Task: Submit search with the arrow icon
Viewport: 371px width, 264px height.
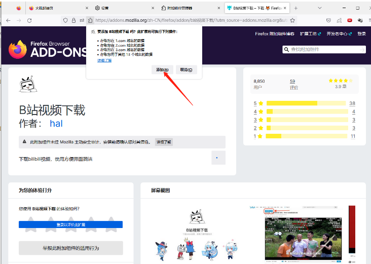Action: tap(362, 50)
